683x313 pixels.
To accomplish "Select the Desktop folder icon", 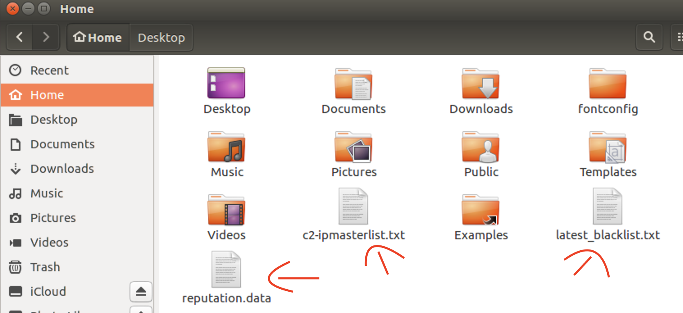I will click(226, 84).
